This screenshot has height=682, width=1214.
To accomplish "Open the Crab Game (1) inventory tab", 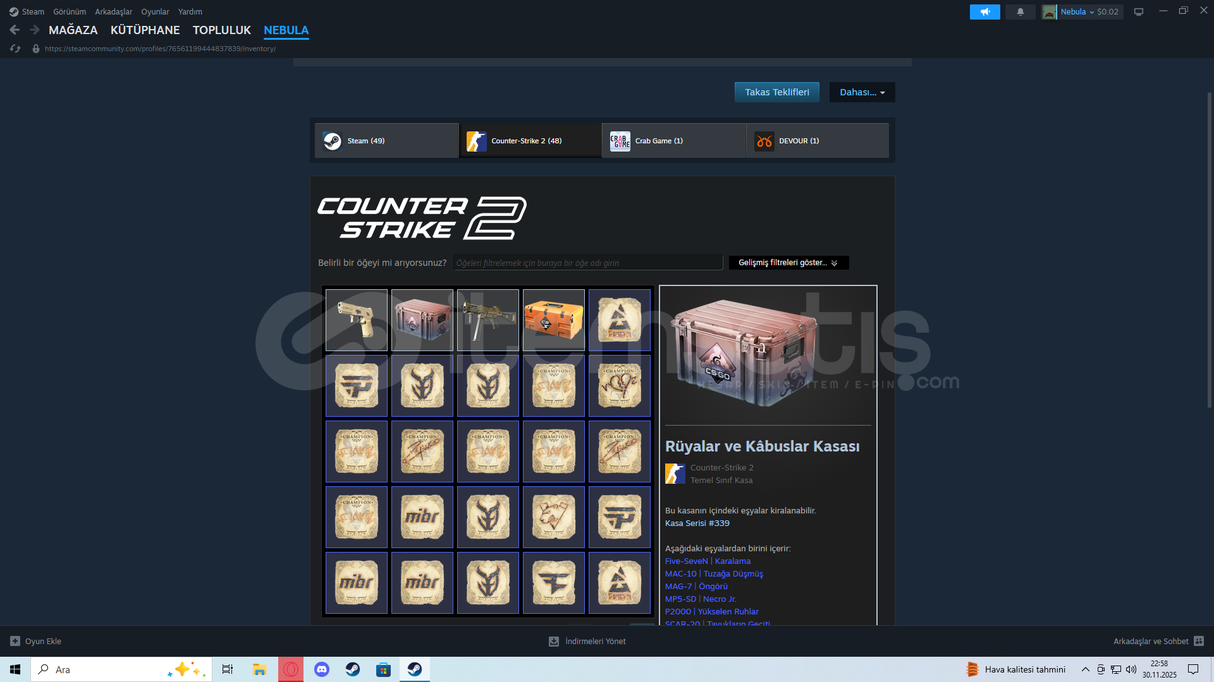I will (x=673, y=141).
